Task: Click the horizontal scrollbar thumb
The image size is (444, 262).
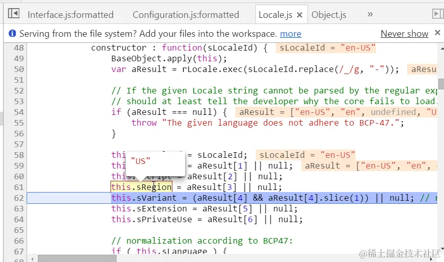Action: pos(77,258)
